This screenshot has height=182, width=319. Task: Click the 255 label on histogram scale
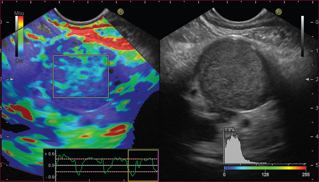point(306,174)
